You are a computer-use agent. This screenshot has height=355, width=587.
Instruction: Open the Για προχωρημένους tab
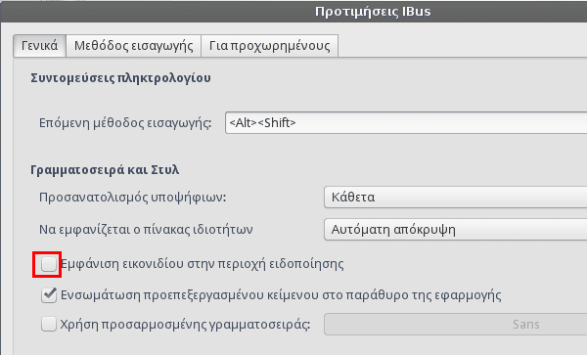270,46
